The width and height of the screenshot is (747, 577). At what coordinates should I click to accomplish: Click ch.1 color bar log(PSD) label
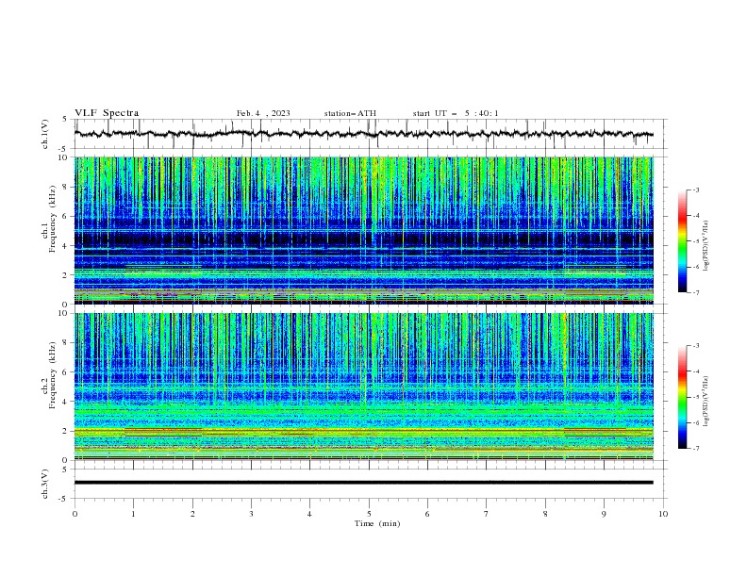706,246
